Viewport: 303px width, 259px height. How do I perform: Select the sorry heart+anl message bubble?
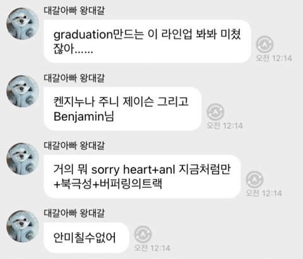coord(142,176)
